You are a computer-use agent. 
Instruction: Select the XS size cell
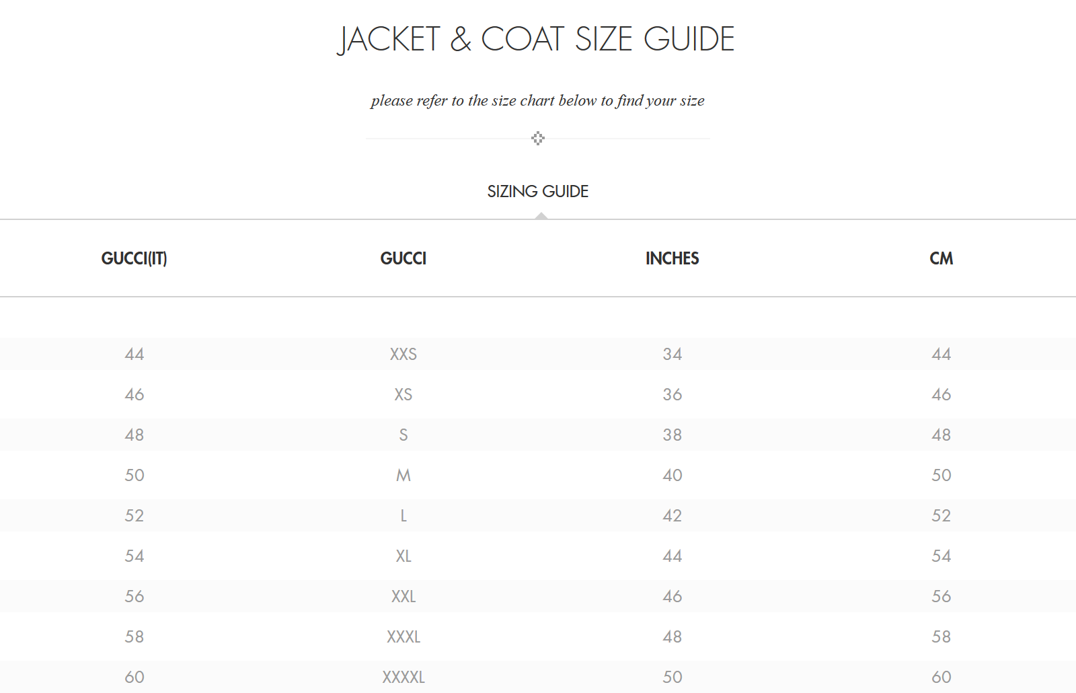tap(403, 394)
